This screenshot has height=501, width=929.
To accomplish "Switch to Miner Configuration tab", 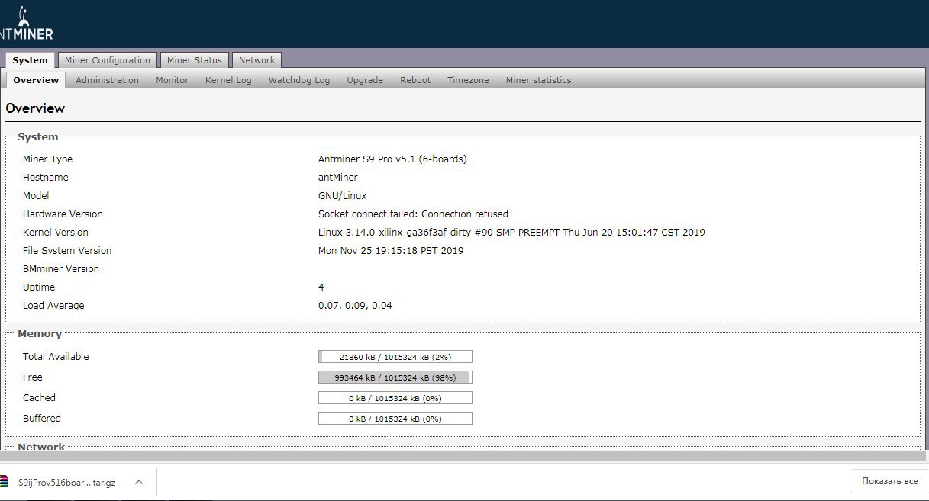I will (x=108, y=60).
